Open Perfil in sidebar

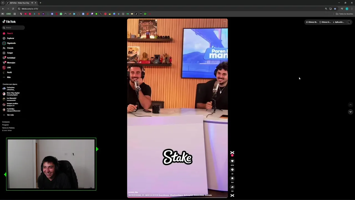(x=7, y=72)
